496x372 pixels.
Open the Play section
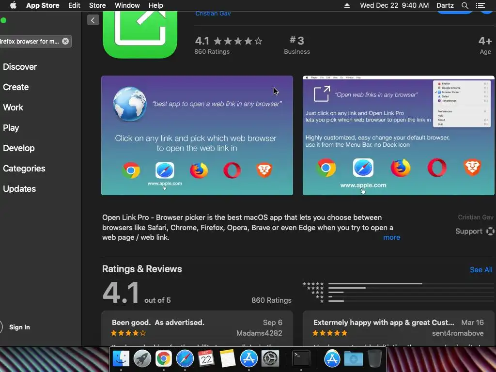[x=11, y=128]
